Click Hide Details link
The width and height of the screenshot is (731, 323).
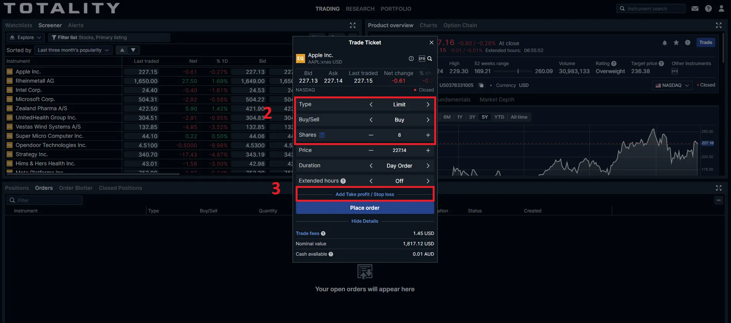[365, 221]
